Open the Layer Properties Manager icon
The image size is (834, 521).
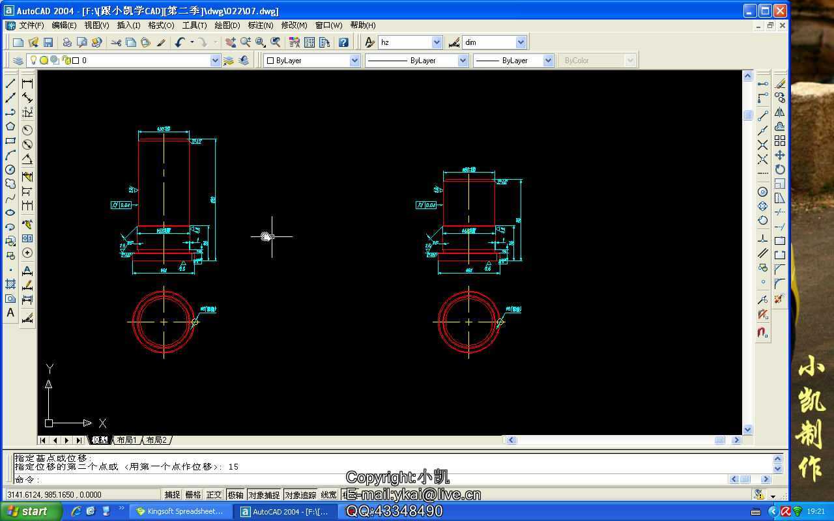tap(18, 61)
